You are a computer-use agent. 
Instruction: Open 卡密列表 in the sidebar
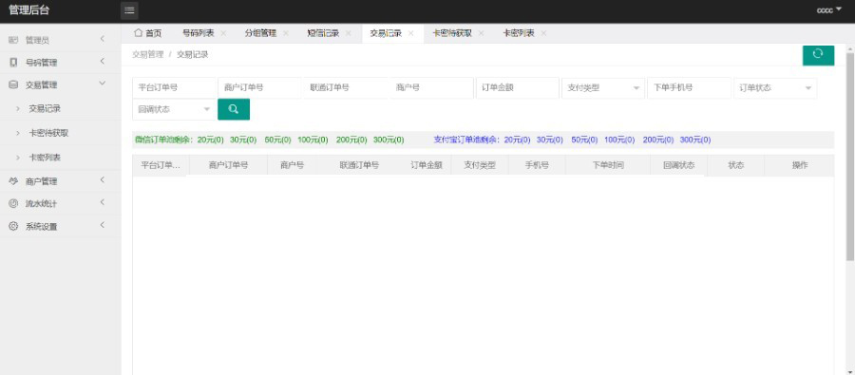(61, 158)
